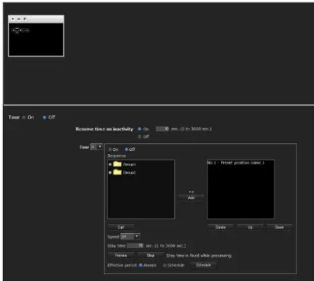Select Group2 in the sequence tree
314x281 pixels.
[129, 172]
